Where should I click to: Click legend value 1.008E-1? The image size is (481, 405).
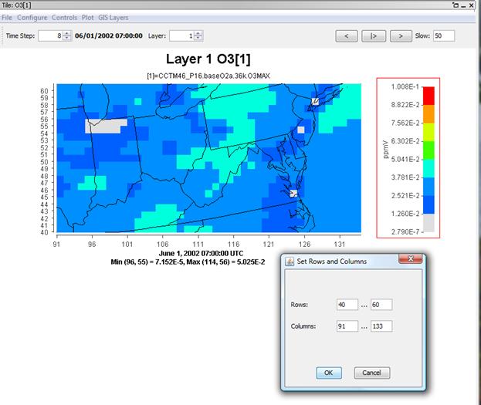[405, 86]
